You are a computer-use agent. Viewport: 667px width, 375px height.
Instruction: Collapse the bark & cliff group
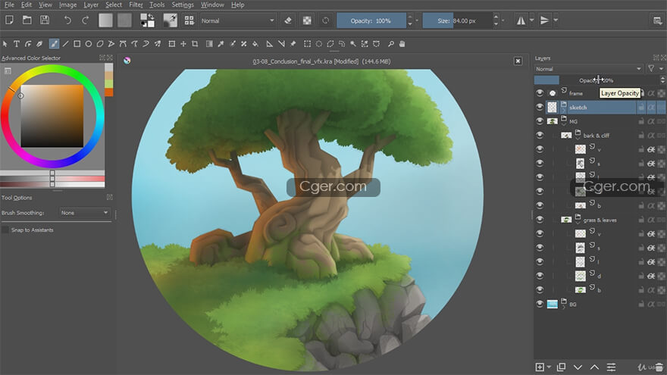pos(578,138)
